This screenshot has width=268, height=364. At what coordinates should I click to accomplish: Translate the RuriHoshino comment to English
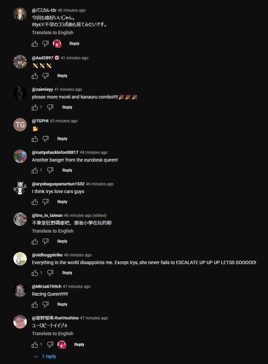(x=53, y=333)
